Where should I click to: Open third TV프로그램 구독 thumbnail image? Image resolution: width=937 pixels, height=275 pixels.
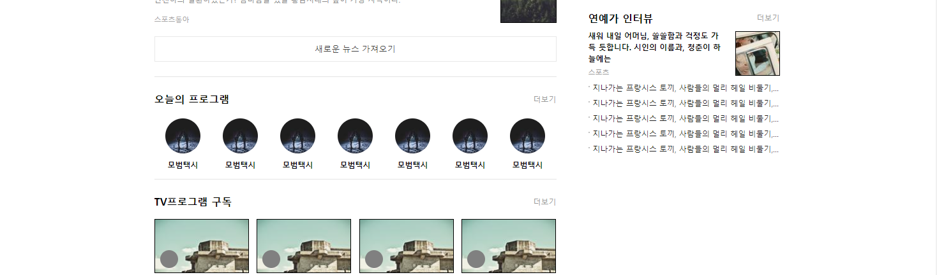407,247
